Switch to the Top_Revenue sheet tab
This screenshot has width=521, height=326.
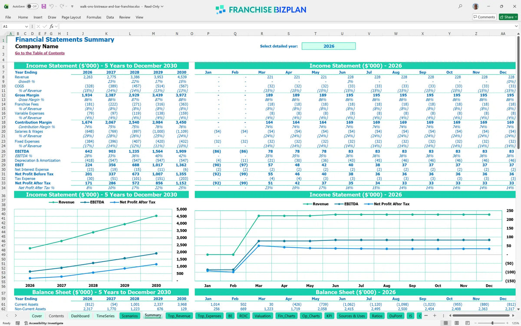[x=179, y=316]
